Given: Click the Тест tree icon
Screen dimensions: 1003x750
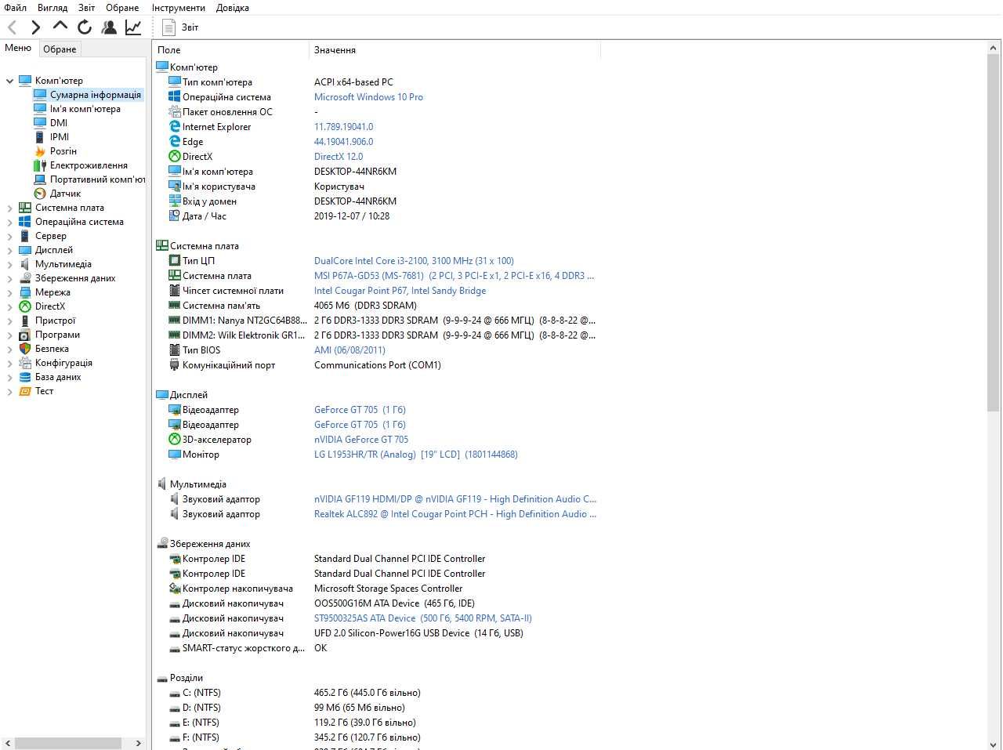Looking at the screenshot, I should pyautogui.click(x=25, y=391).
